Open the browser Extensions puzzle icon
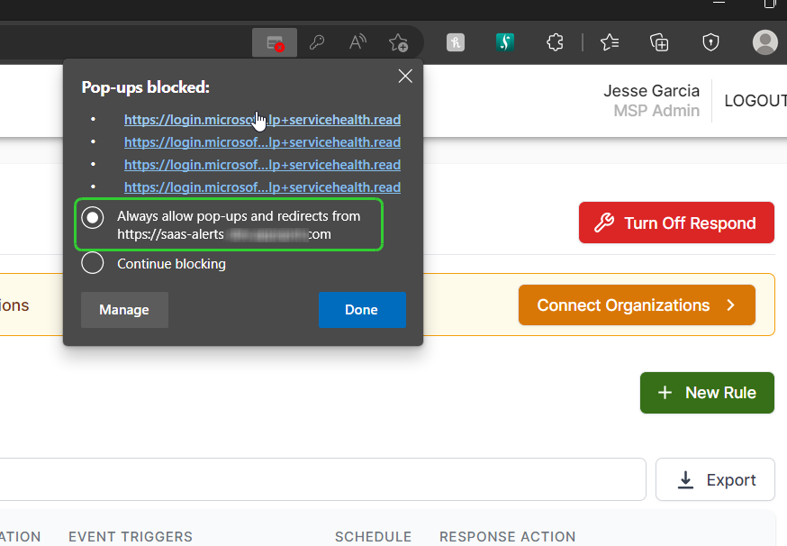 [556, 42]
